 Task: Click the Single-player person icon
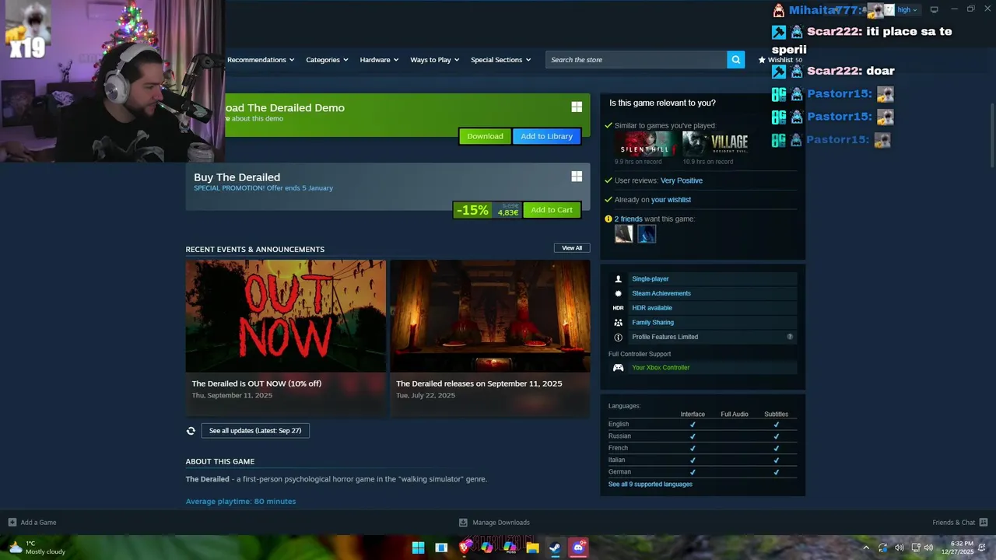[618, 279]
